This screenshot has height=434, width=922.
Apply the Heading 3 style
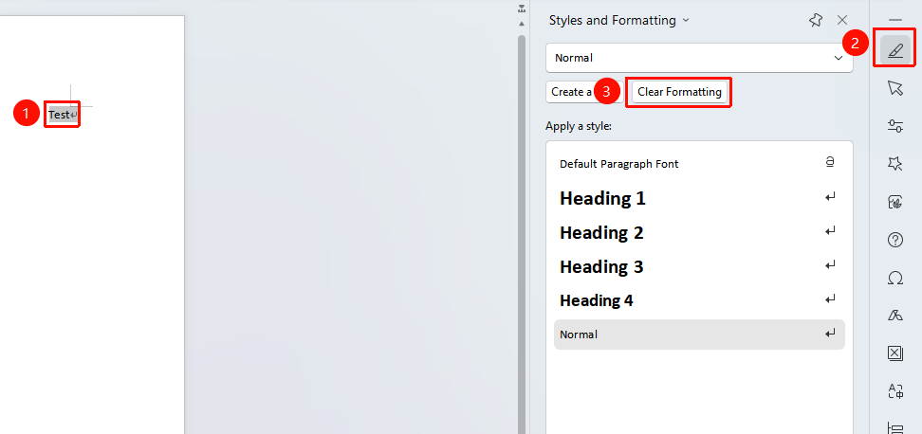click(x=699, y=266)
